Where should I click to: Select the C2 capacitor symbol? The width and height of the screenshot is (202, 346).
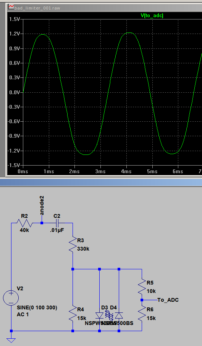57,223
